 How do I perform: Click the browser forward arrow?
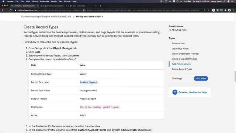[x=7, y=10]
